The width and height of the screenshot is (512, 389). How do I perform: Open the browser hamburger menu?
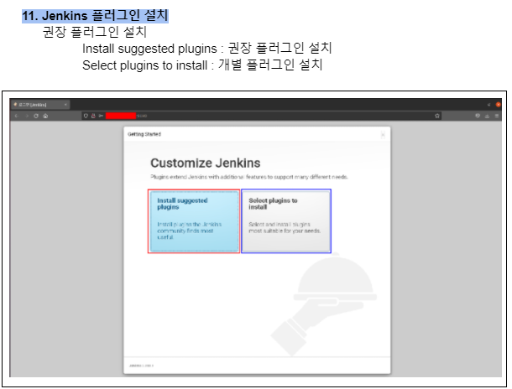[497, 116]
